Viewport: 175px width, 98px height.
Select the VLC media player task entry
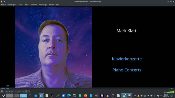(x=124, y=96)
